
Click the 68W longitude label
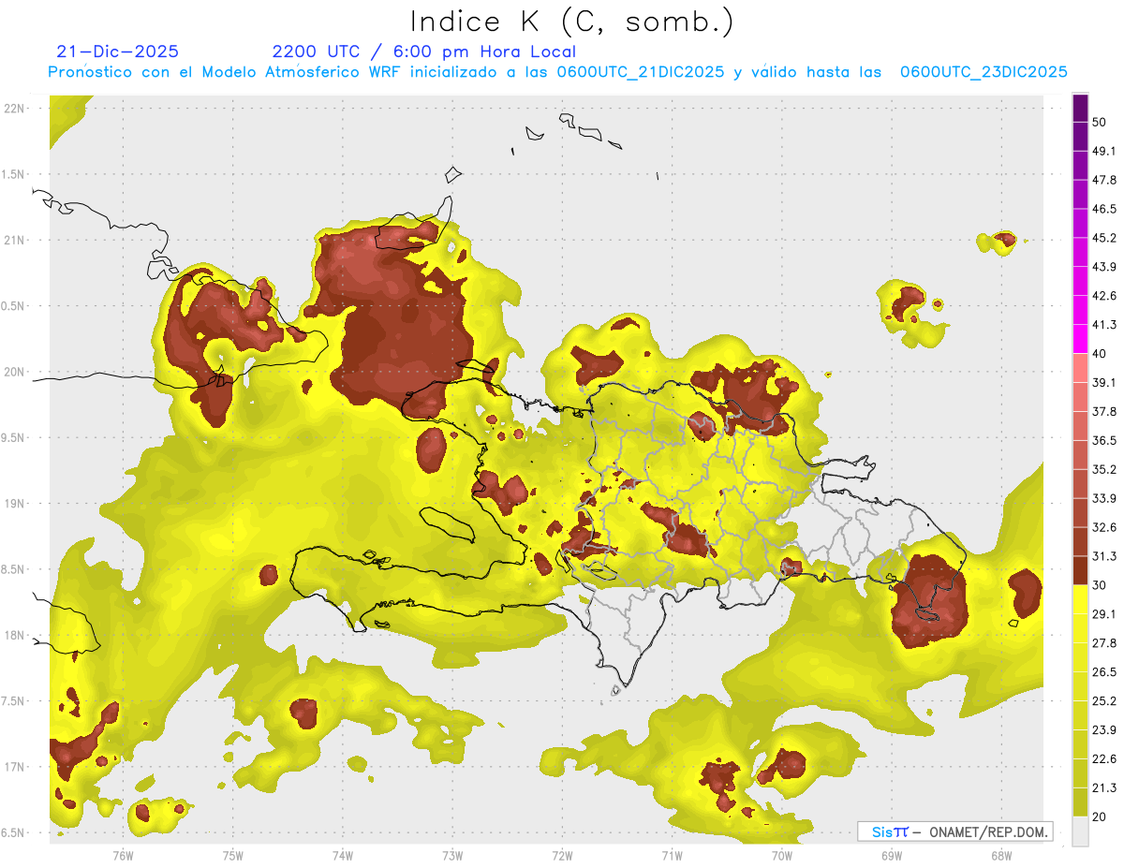click(1001, 856)
